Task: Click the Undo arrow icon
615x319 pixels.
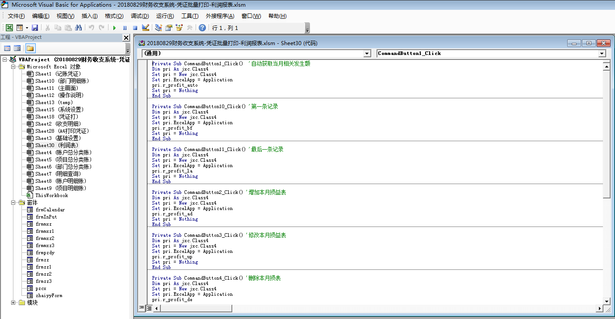Action: (91, 28)
